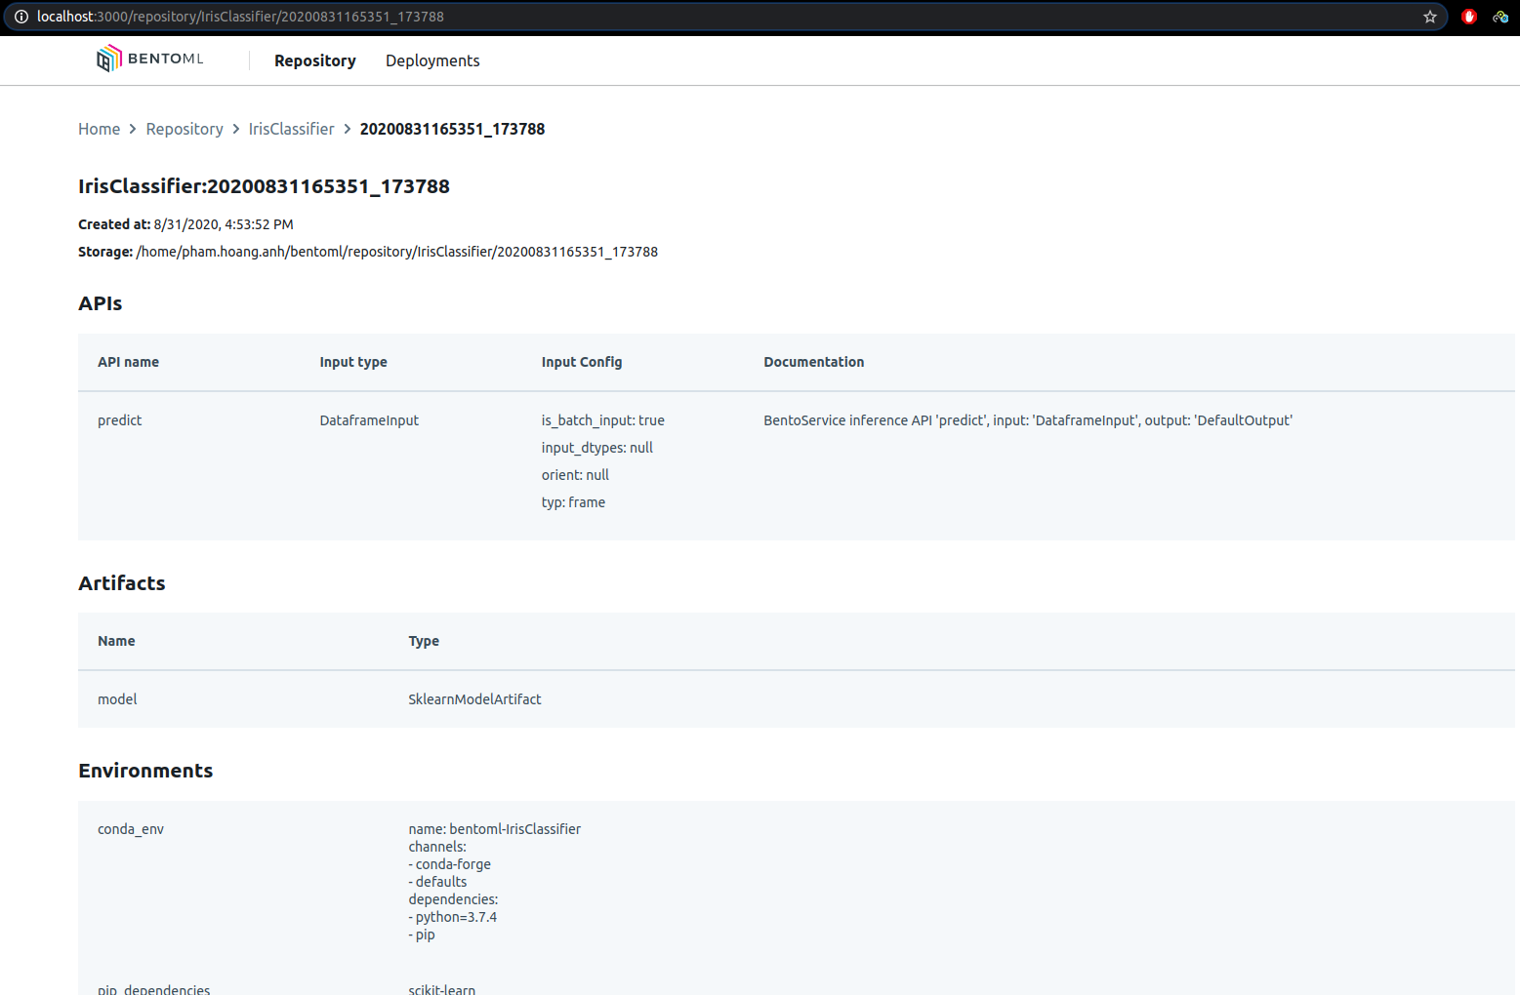Screen dimensions: 1520x995
Task: Click the Environments section heading
Action: click(145, 771)
